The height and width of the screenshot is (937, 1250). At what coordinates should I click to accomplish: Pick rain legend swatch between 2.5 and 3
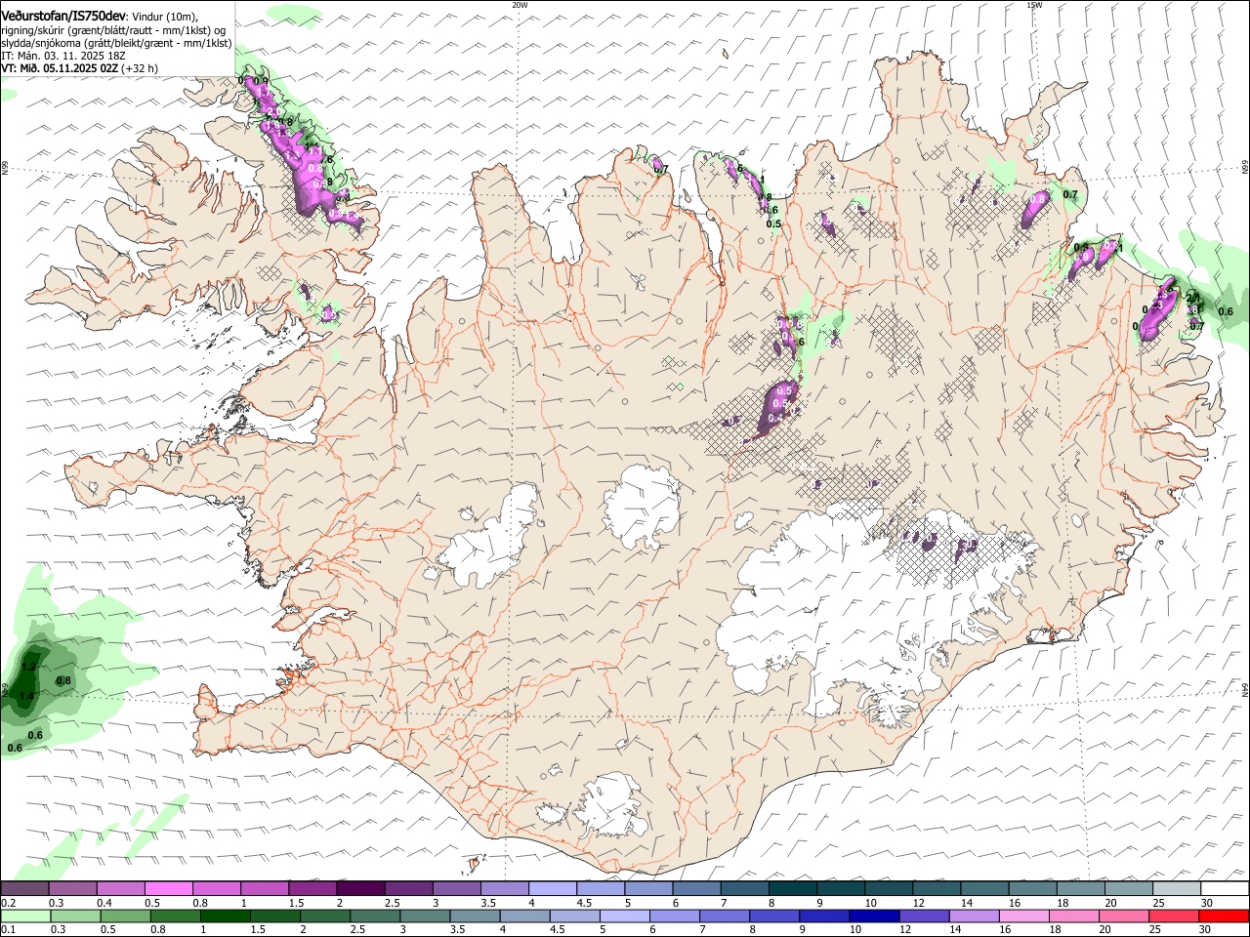[376, 916]
